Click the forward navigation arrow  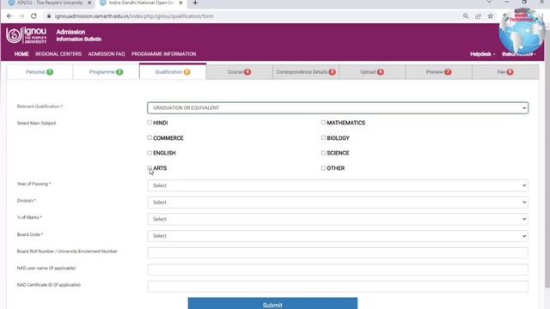point(21,16)
